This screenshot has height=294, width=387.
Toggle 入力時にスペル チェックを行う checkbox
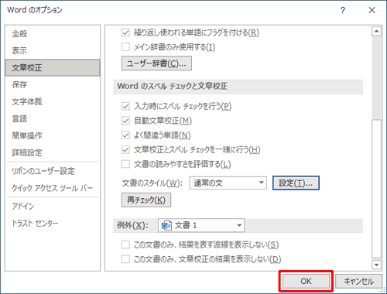(x=125, y=106)
